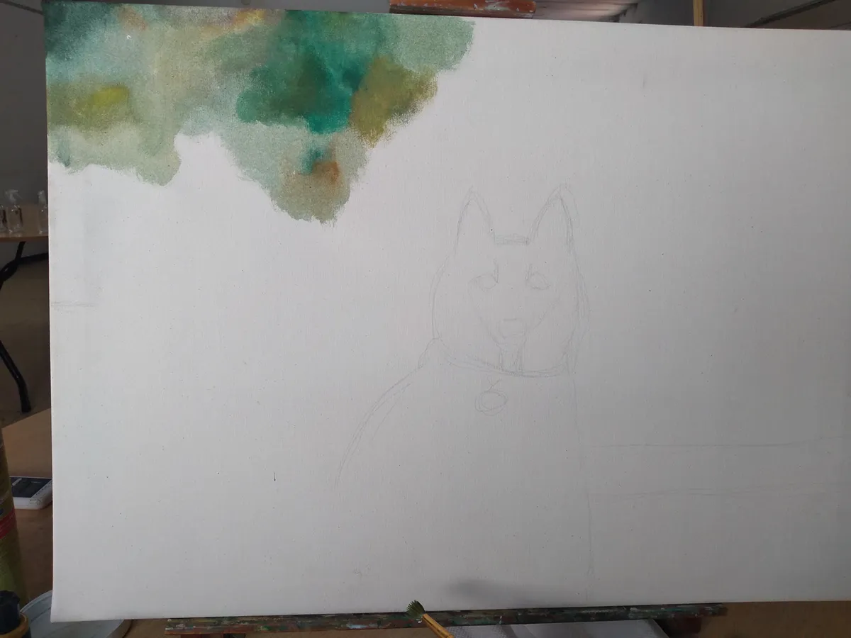The height and width of the screenshot is (638, 851).
Task: Click the horizontal pencil line right of dog
Action: [709, 445]
